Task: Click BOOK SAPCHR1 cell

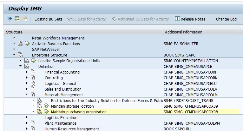Action: (x=177, y=129)
